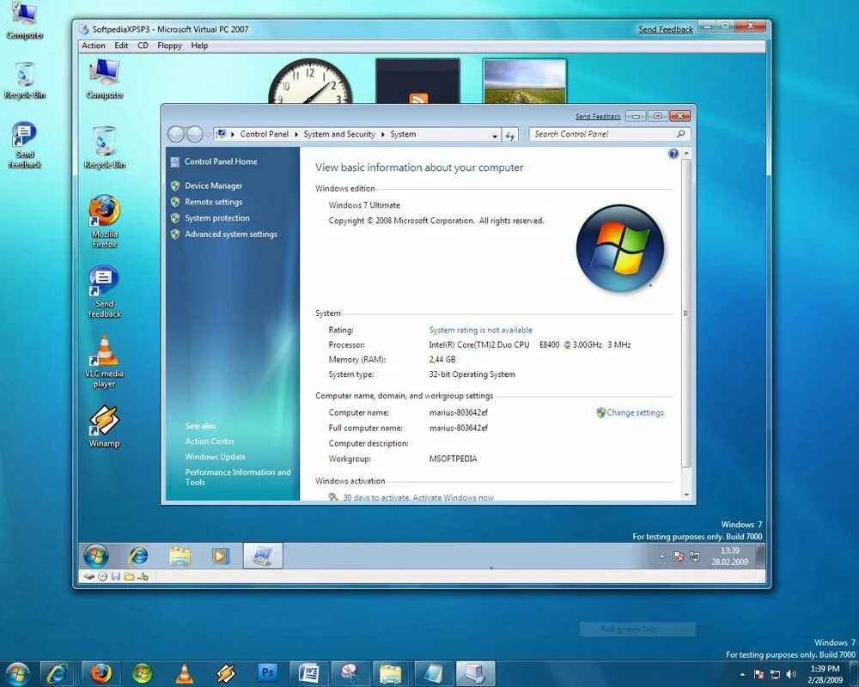Image resolution: width=859 pixels, height=687 pixels.
Task: Open Remote settings link
Action: tap(214, 202)
